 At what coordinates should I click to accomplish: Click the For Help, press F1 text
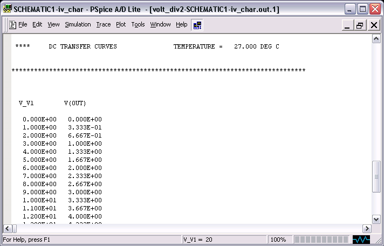pyautogui.click(x=26, y=240)
